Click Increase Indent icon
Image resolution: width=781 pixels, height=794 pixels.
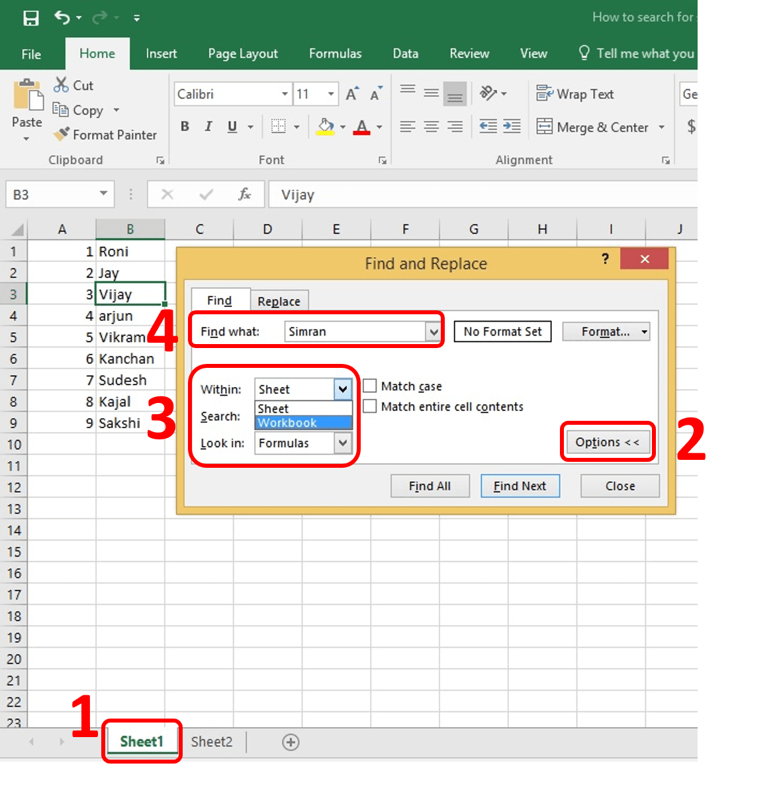coord(512,126)
